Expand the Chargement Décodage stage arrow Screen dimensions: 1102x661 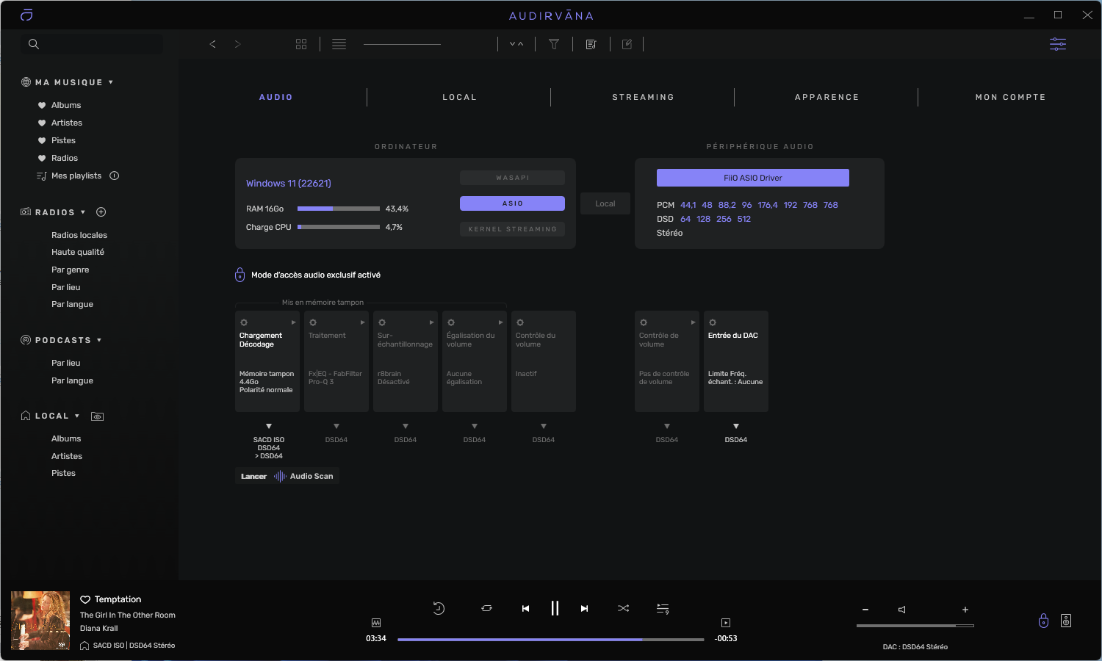294,322
